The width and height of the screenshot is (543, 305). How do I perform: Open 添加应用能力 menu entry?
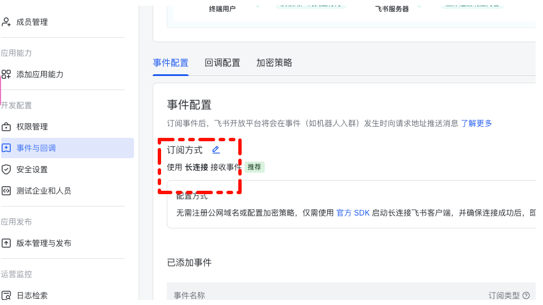(x=40, y=74)
